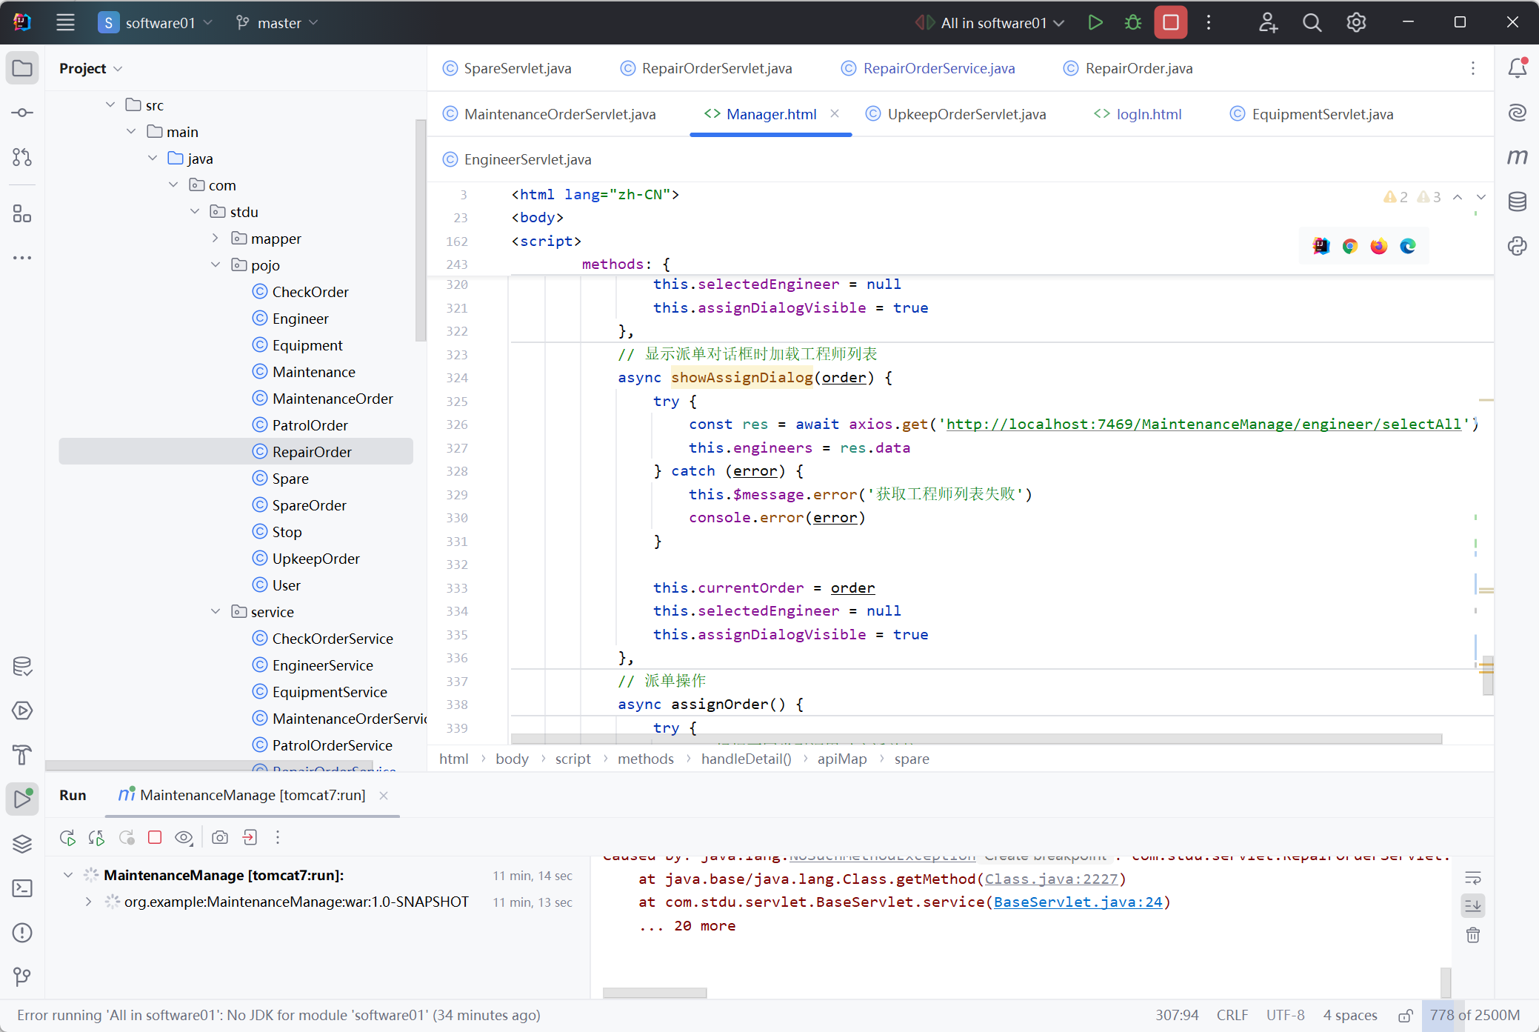Expand the mapper folder
Screen dimensions: 1539x1032
coord(216,239)
